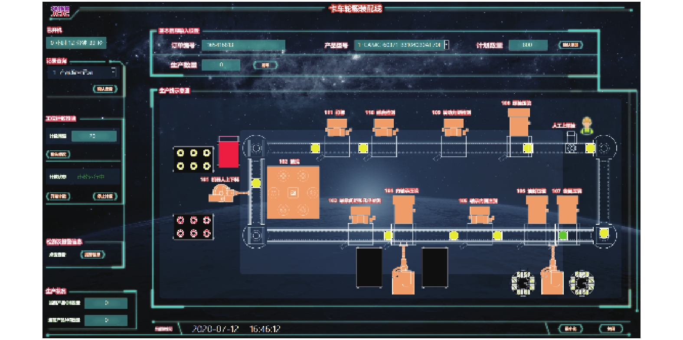The image size is (683, 340).
Task: Click the planned quantity field showing 100
Action: click(x=528, y=45)
